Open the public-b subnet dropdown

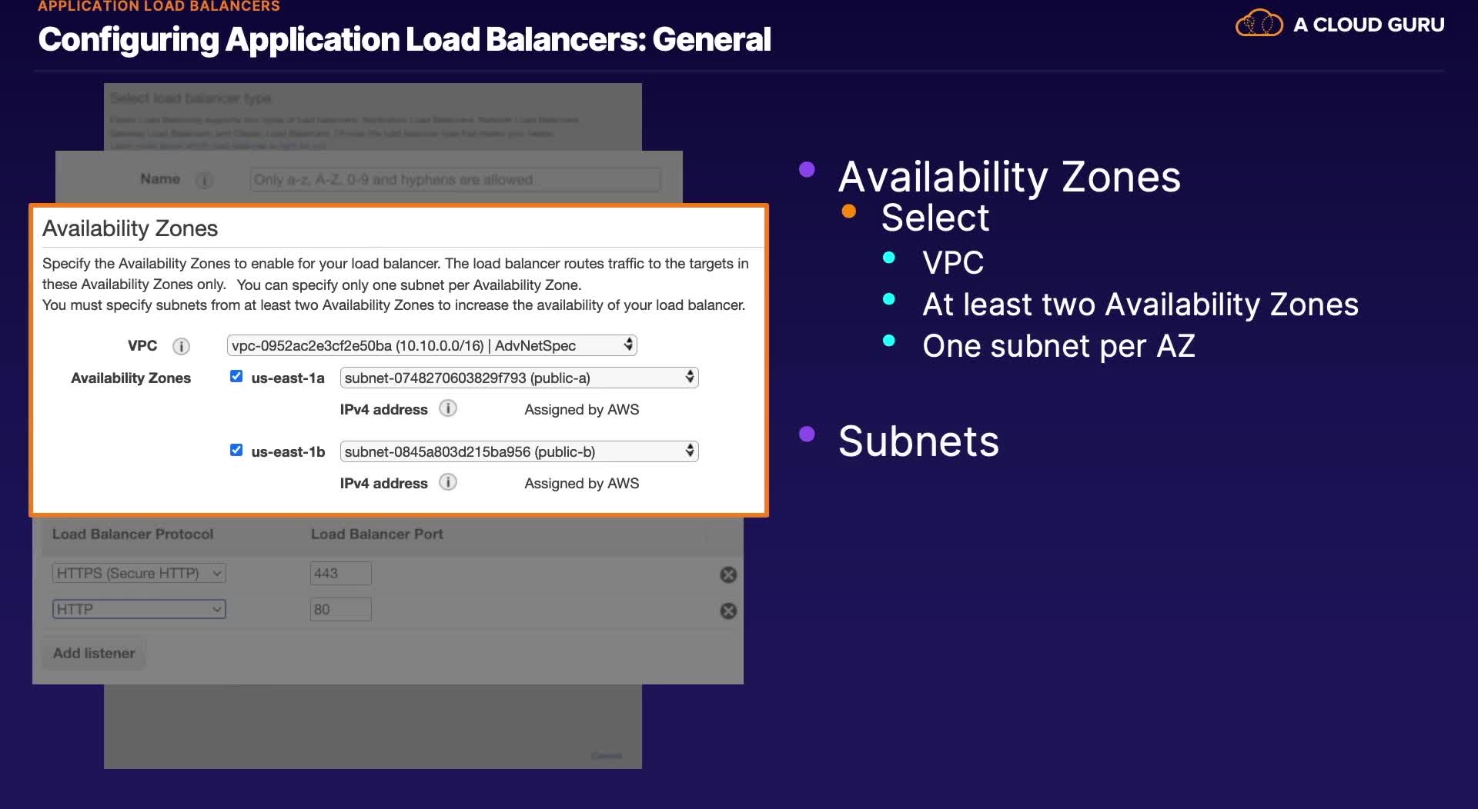pos(519,451)
